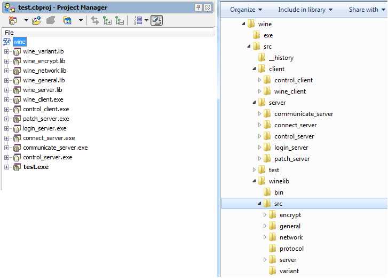
Task: Click the Collapse all nodes icon
Action: point(120,20)
